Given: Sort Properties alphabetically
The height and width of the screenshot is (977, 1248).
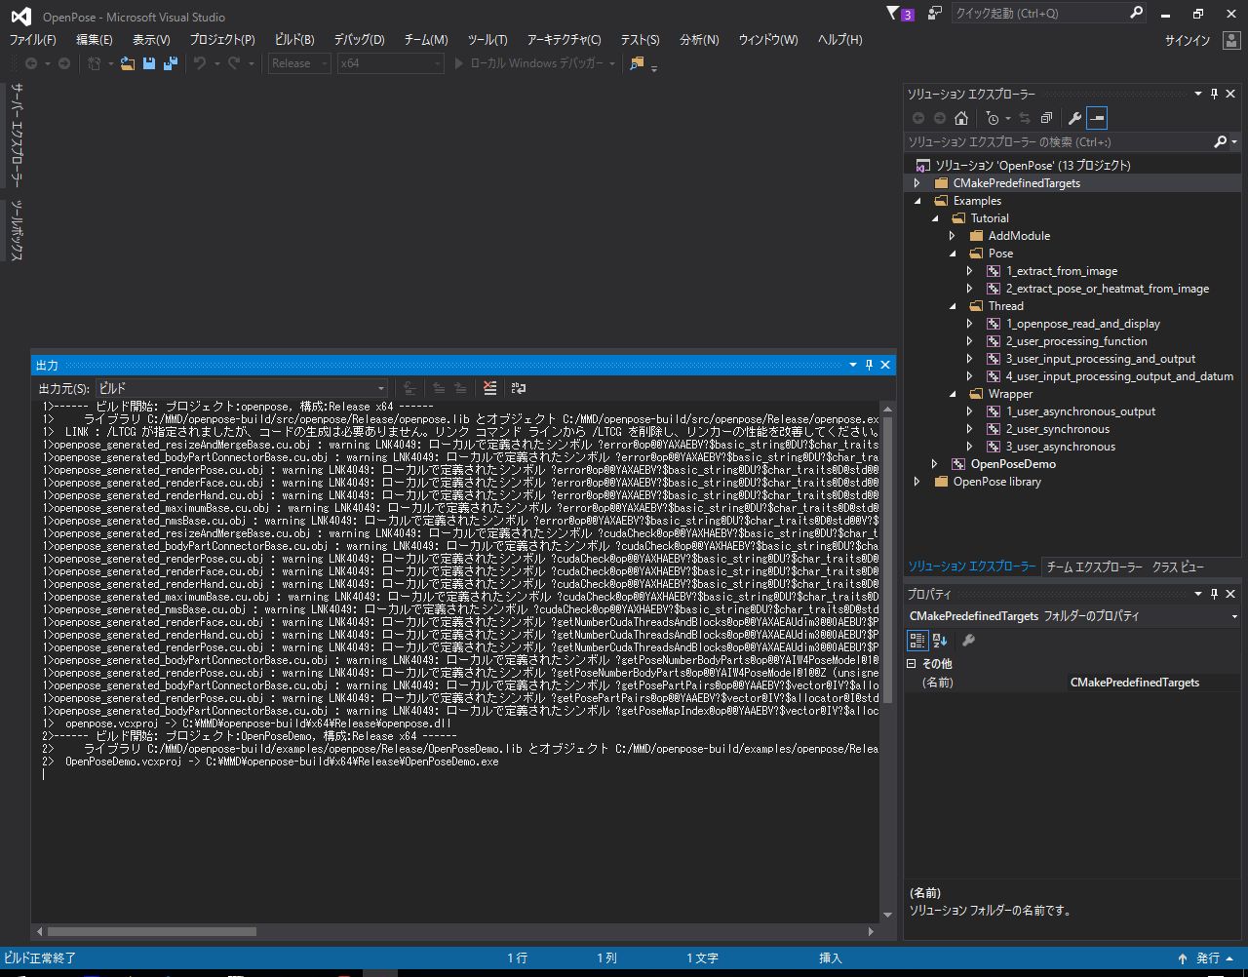Looking at the screenshot, I should pos(938,640).
